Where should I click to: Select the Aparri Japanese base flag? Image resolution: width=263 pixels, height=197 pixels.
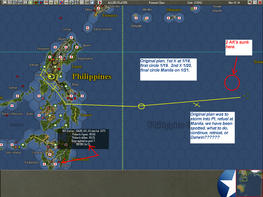click(77, 47)
